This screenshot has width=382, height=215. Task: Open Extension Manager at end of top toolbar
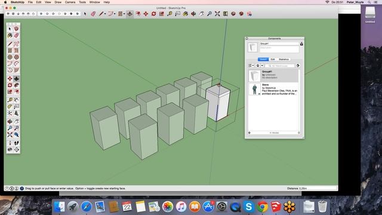point(249,14)
